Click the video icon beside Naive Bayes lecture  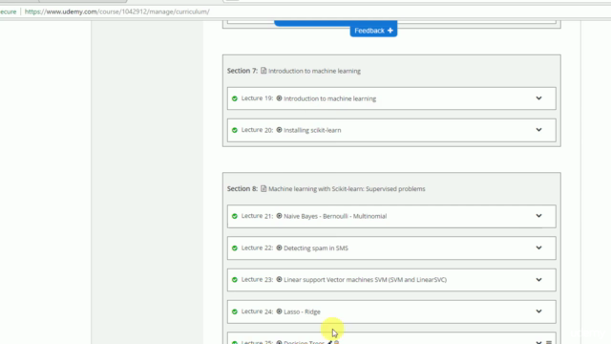tap(279, 216)
